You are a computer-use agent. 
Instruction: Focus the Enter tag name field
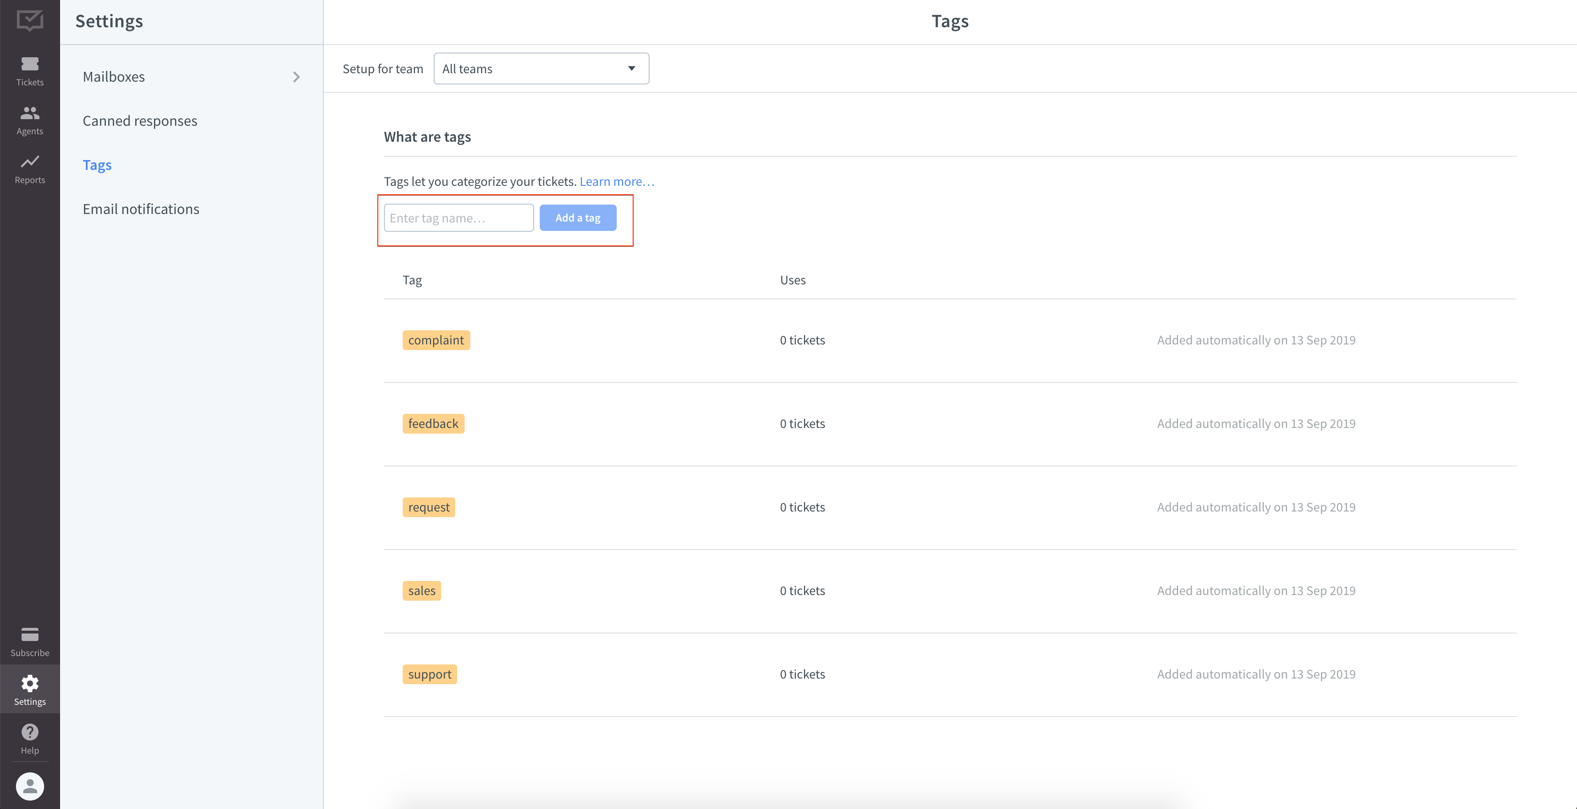tap(459, 218)
